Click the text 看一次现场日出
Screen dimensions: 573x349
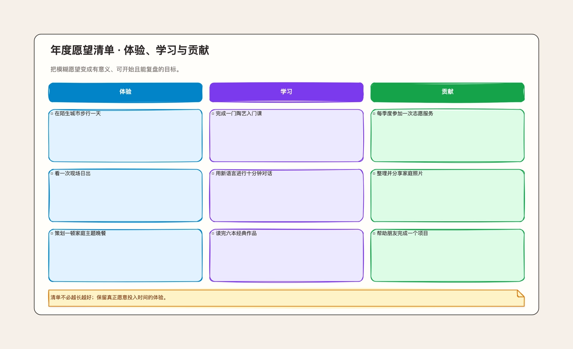tap(73, 173)
